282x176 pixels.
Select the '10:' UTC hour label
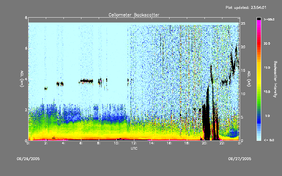coord(116,143)
